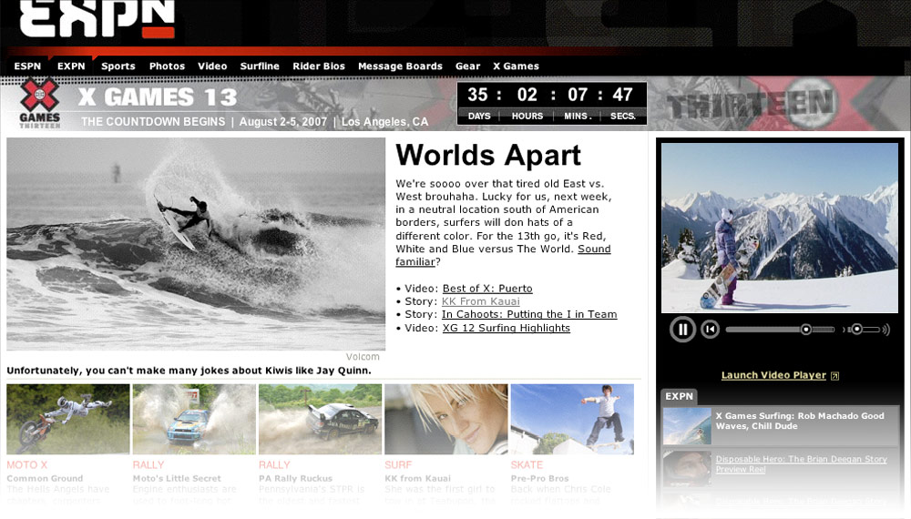This screenshot has height=519, width=911.
Task: Open the skateboarder thumbnail
Action: tap(572, 419)
